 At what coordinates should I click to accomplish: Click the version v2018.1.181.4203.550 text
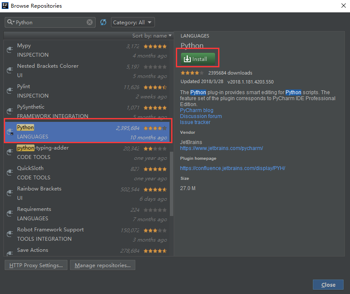click(251, 82)
